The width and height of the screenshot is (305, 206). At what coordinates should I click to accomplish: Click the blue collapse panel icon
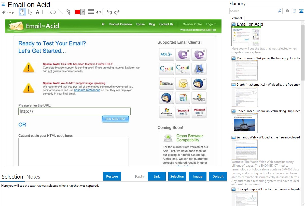[x=301, y=11]
